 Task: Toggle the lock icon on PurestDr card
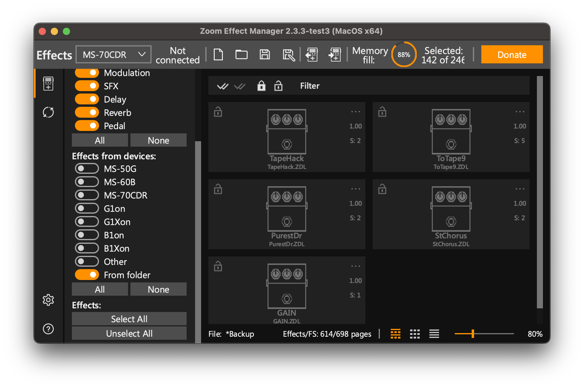pyautogui.click(x=218, y=189)
